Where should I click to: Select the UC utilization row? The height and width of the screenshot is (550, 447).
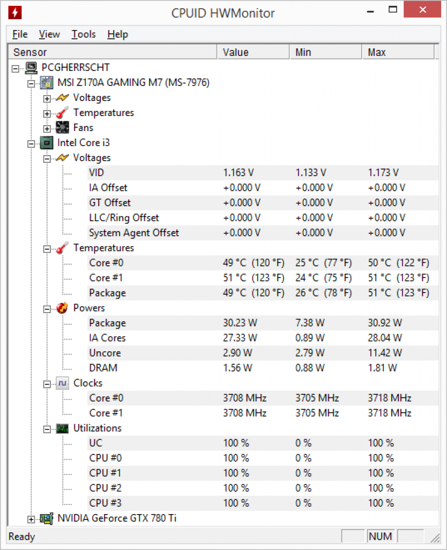[263, 443]
